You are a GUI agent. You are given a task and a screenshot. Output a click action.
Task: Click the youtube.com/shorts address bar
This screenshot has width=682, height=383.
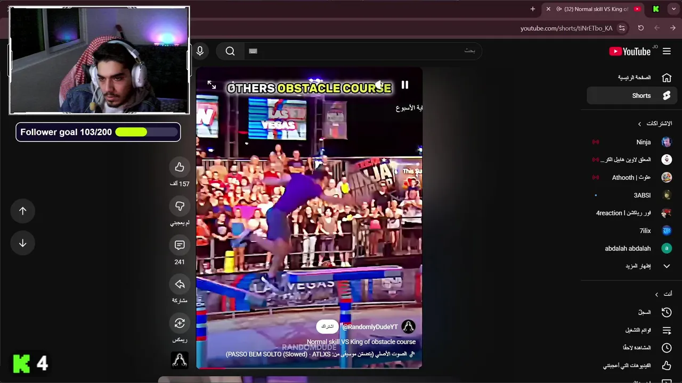tap(566, 28)
